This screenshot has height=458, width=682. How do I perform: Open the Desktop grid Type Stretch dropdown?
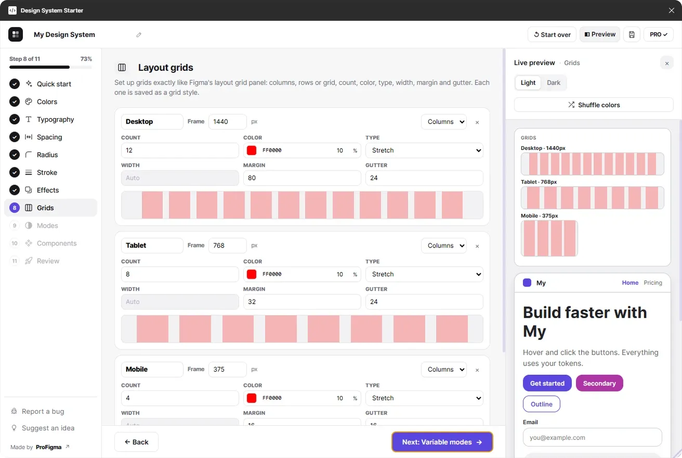point(424,150)
